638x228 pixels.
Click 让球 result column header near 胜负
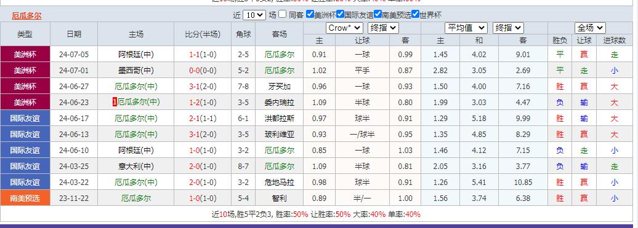click(584, 40)
